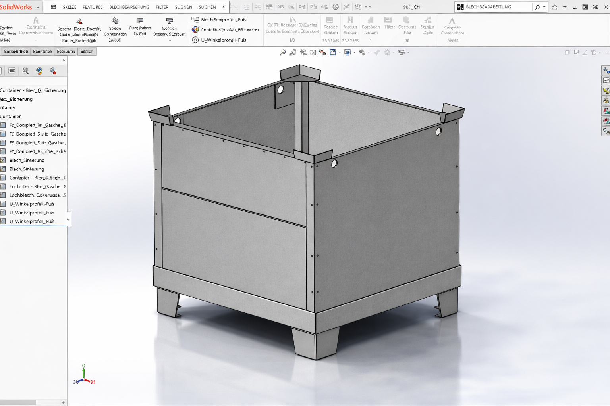
Task: Open the Bench tab below the ribbon
Action: 87,51
